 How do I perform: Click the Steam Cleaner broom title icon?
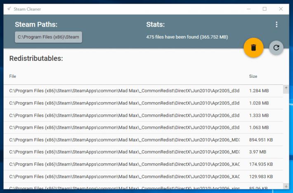tap(9, 9)
